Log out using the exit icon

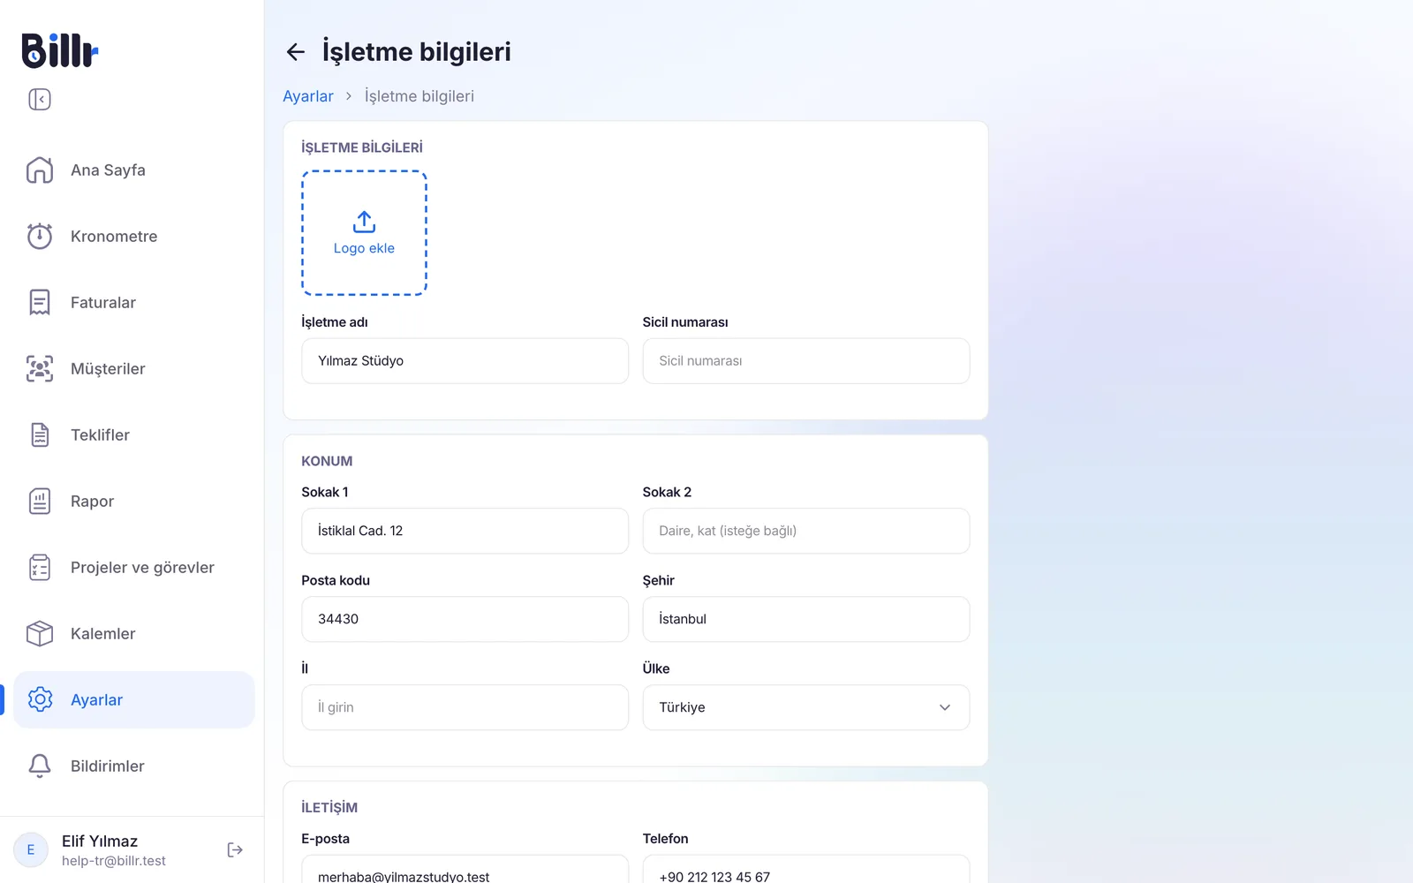[235, 849]
